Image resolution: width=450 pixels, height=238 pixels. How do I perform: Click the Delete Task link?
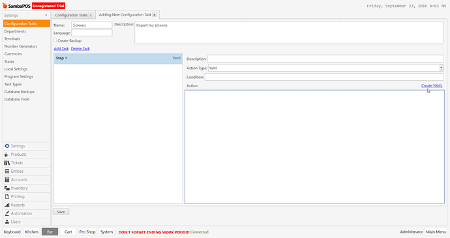tap(80, 49)
